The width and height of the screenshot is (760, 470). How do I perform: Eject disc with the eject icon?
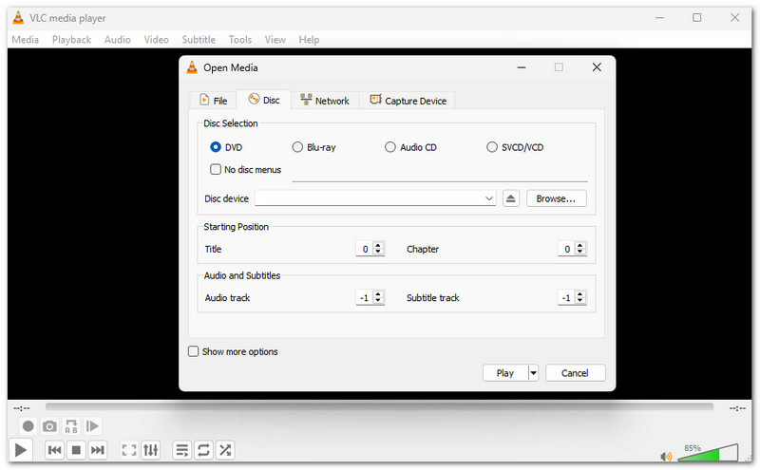point(511,198)
